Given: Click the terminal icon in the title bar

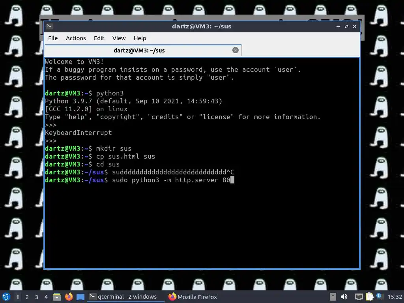Looking at the screenshot, I should point(50,26).
